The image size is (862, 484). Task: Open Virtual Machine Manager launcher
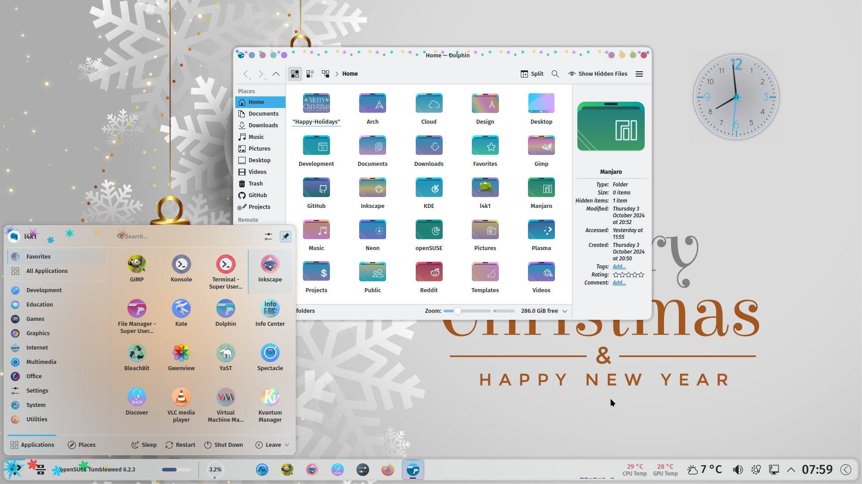tap(225, 406)
